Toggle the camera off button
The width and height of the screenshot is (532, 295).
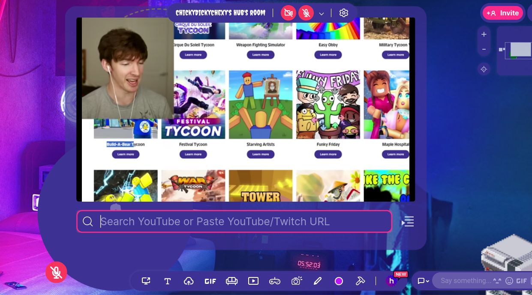[289, 13]
